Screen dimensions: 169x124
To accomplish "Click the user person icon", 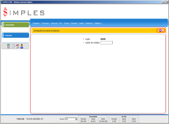I will 22,46.
